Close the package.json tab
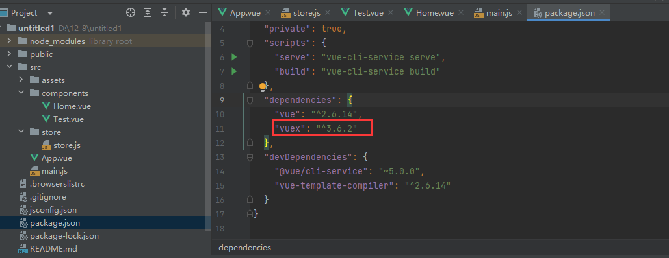The image size is (669, 258). click(x=602, y=13)
